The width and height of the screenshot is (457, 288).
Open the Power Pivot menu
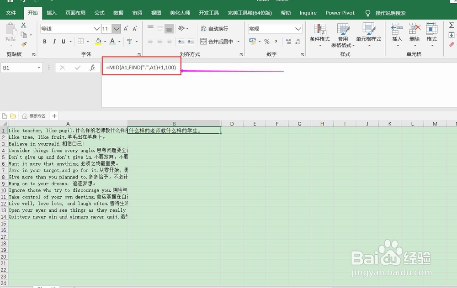click(x=340, y=12)
